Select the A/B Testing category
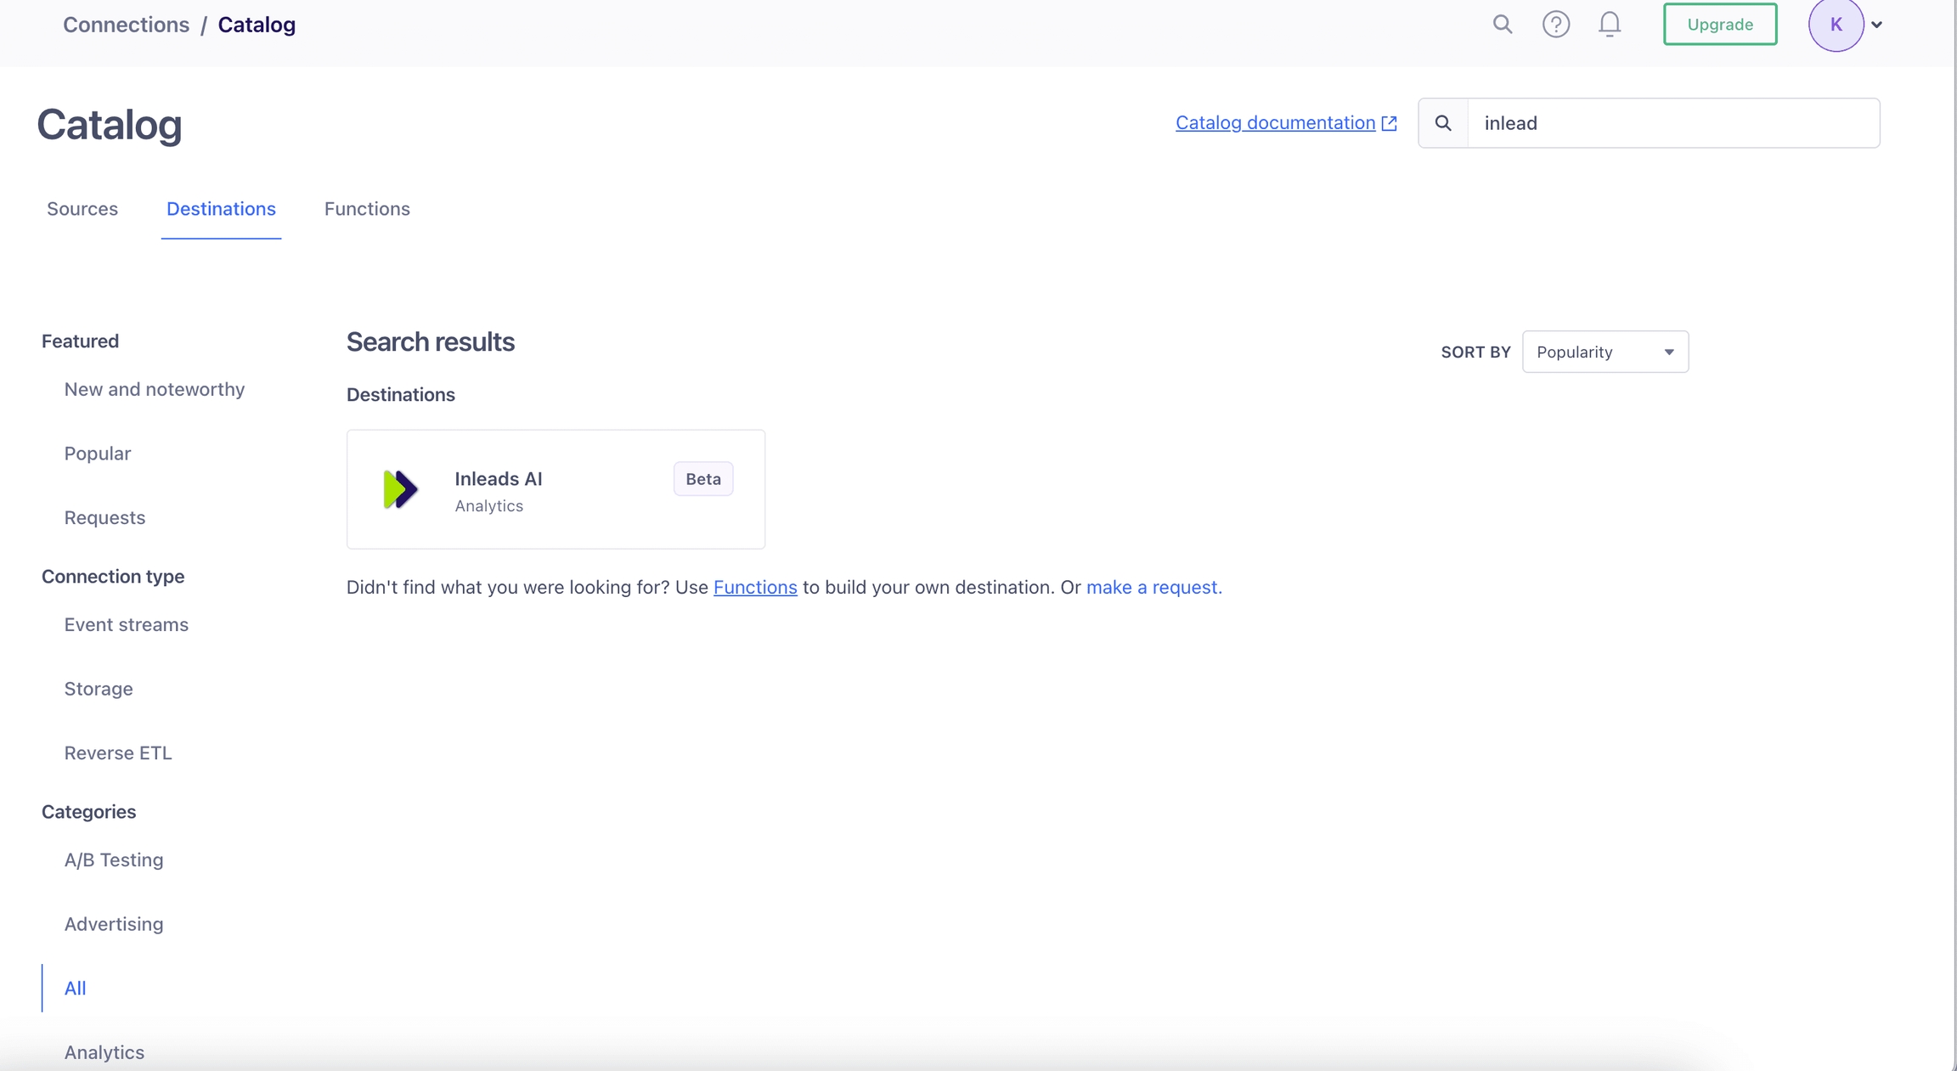The width and height of the screenshot is (1957, 1071). coord(114,860)
